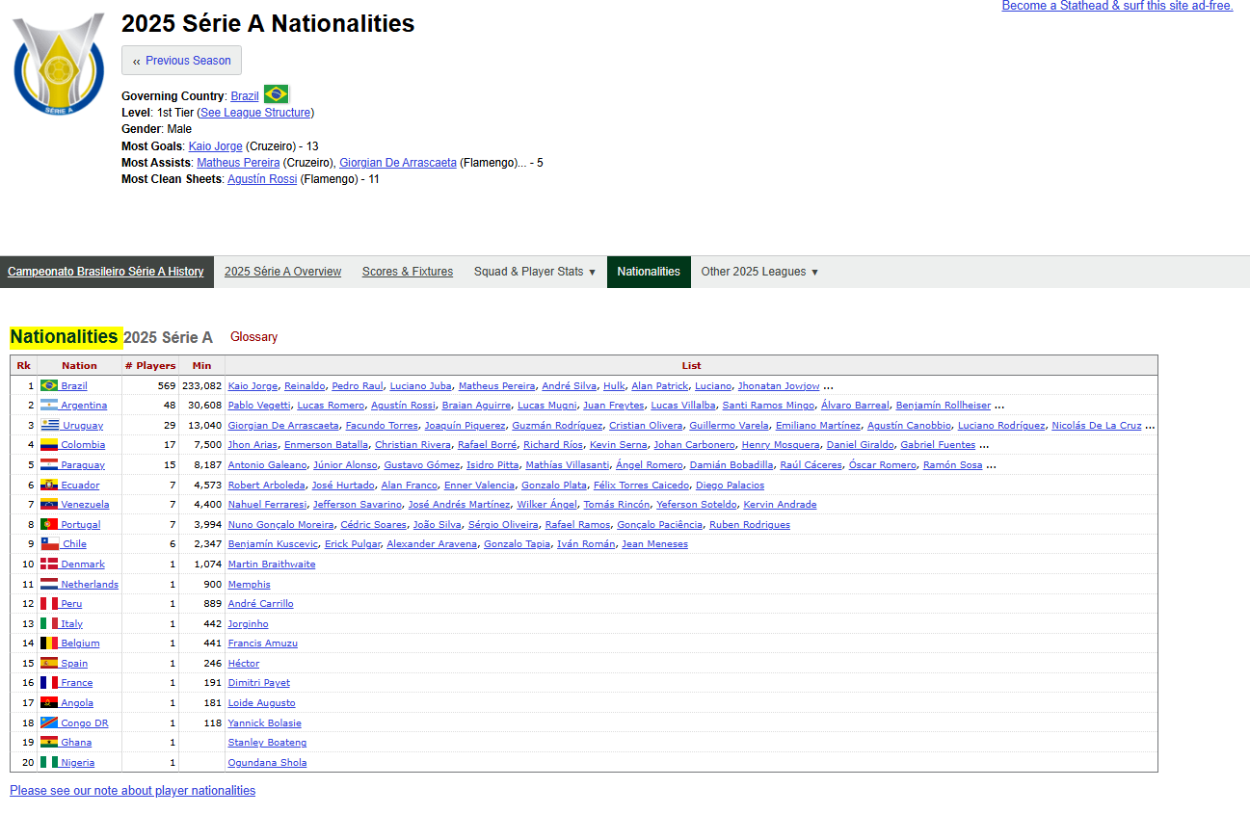This screenshot has width=1250, height=814.
Task: Open player Erick Pulgar link
Action: pos(352,544)
